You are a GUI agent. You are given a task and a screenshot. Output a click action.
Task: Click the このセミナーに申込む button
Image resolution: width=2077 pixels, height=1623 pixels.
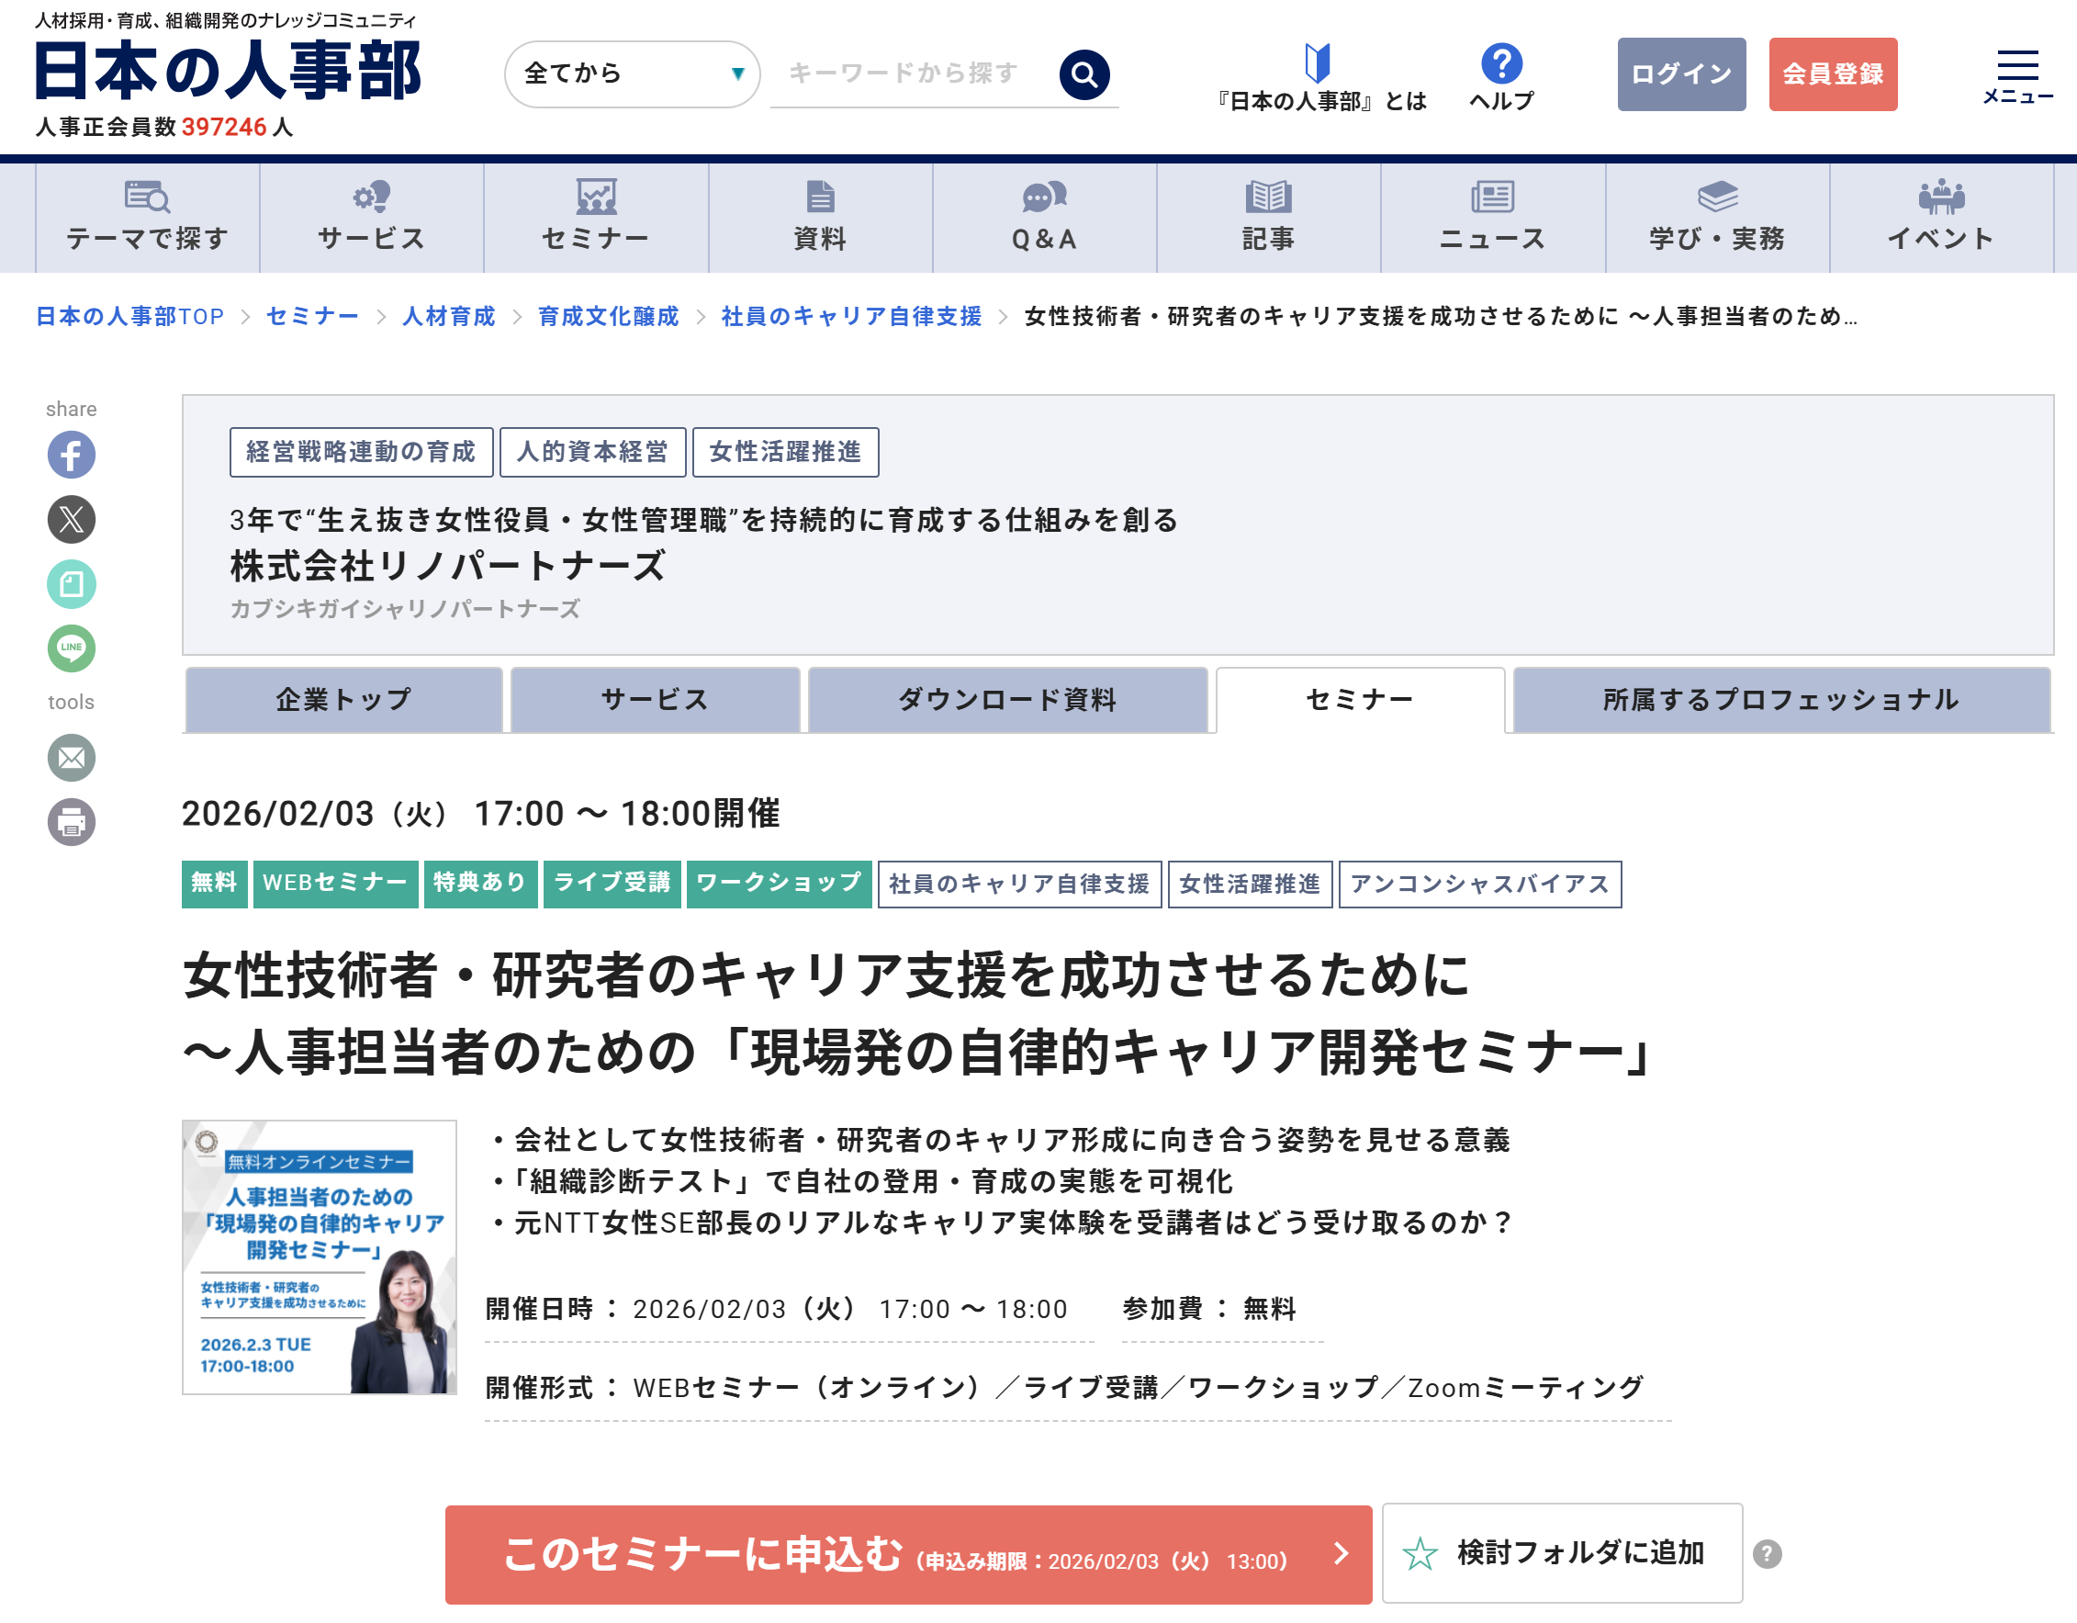point(907,1554)
